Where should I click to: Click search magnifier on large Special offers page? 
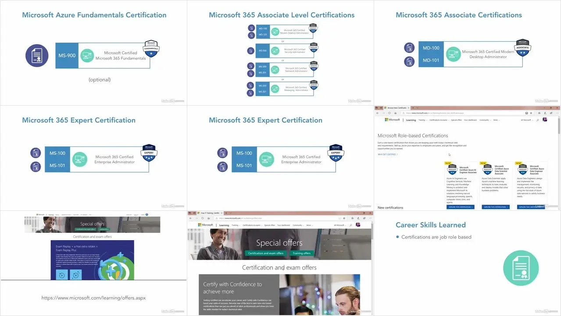pyautogui.click(x=351, y=225)
